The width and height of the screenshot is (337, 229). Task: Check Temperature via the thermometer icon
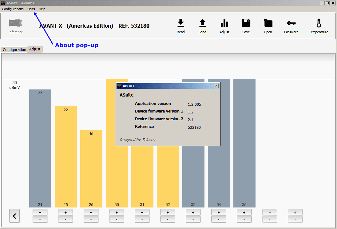click(319, 23)
